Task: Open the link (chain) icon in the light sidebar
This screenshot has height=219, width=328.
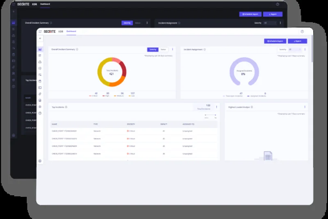Action: 40,94
